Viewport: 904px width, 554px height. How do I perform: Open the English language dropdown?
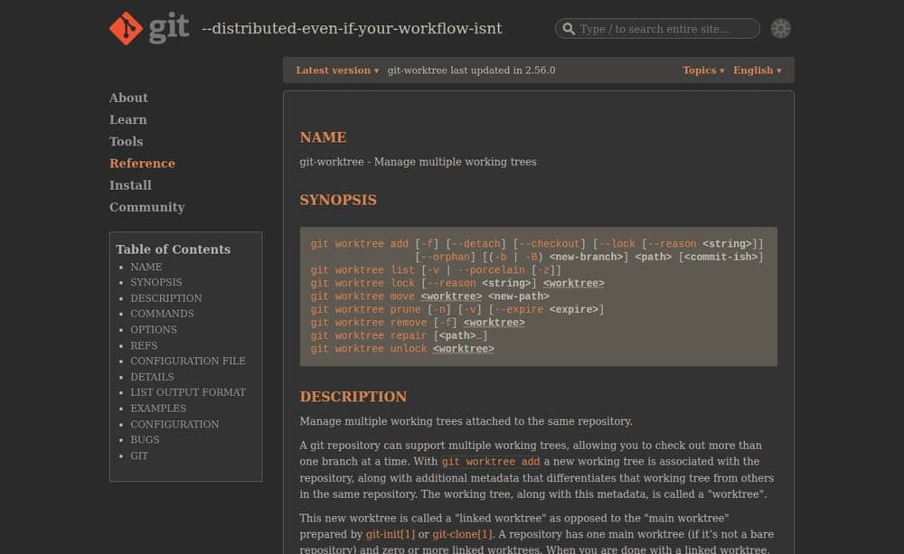(x=757, y=70)
